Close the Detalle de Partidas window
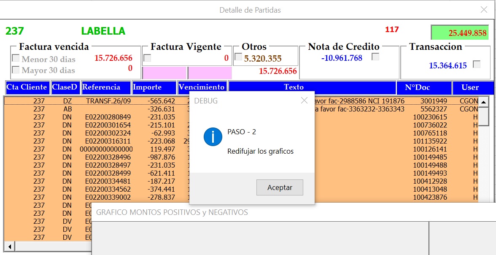This screenshot has height=255, width=496. (x=484, y=10)
